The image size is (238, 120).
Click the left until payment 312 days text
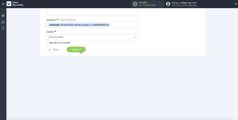(184, 5)
